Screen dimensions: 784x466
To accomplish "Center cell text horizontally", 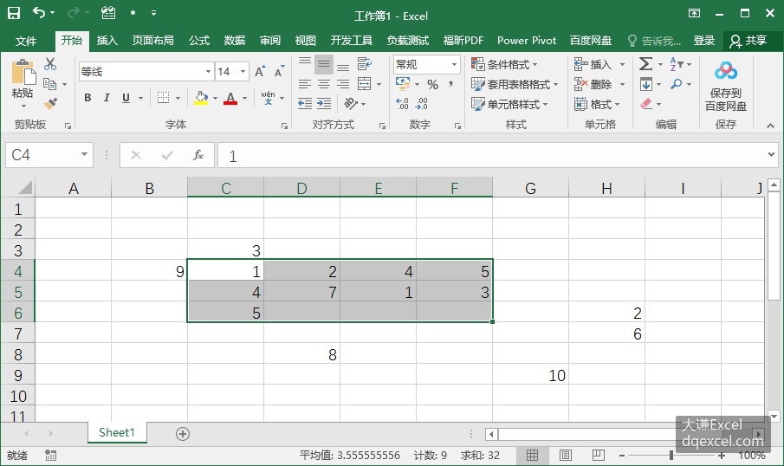I will tap(324, 84).
